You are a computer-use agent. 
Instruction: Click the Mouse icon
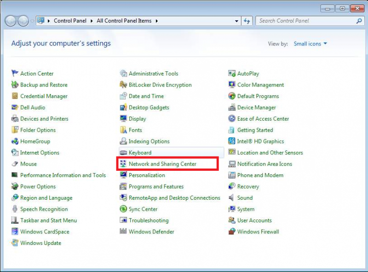(x=15, y=164)
